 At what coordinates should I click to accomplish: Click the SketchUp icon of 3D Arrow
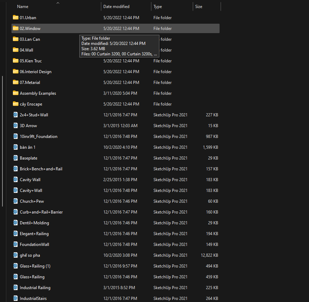point(15,125)
